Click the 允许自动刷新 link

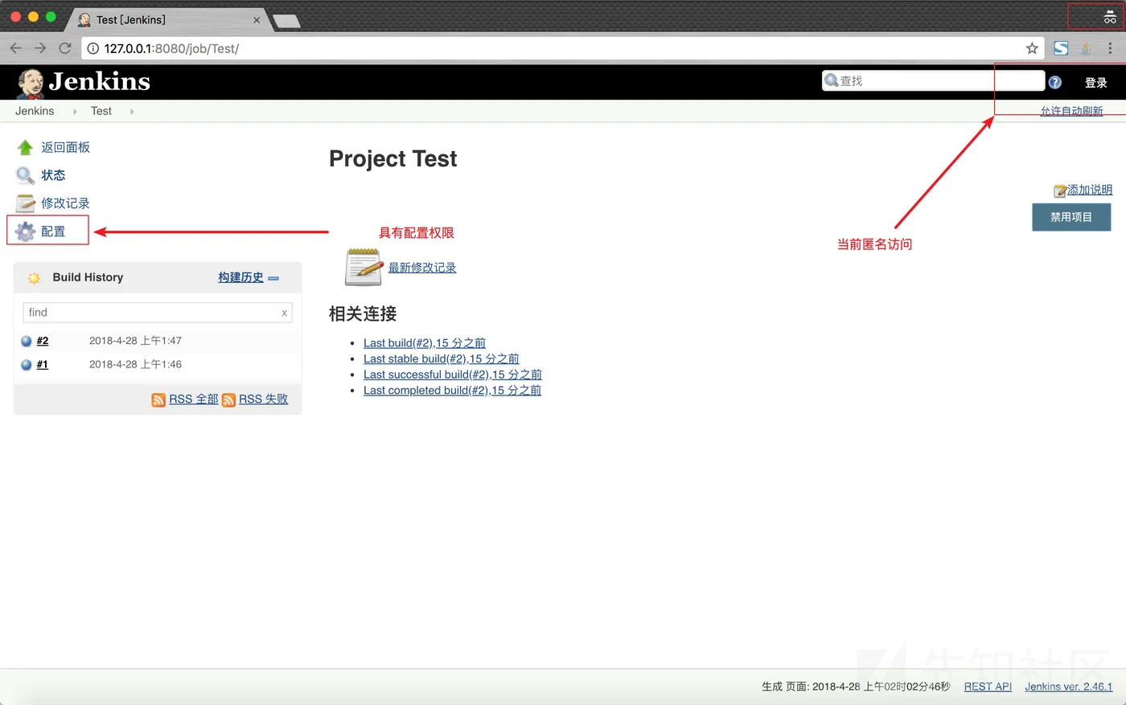point(1071,111)
